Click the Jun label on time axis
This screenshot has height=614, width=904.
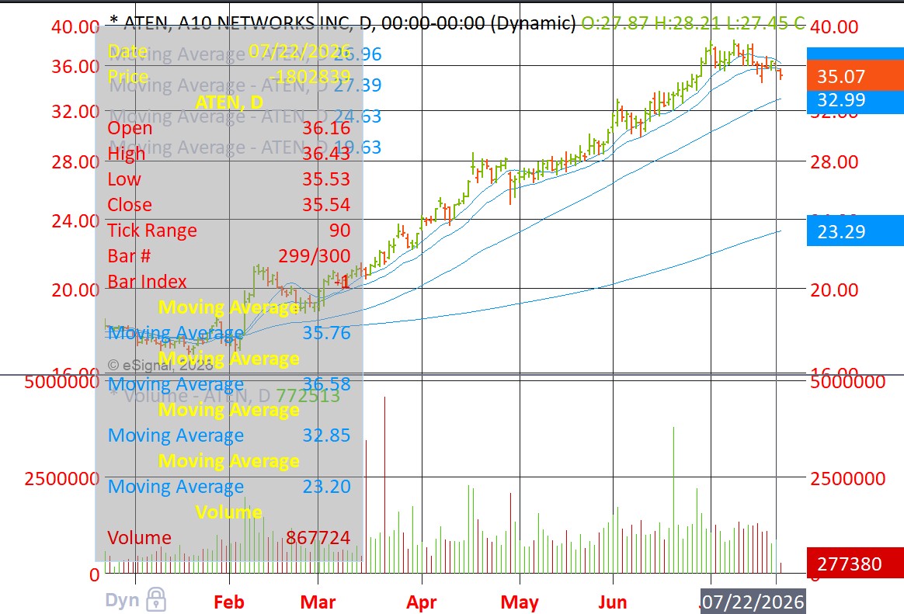point(612,602)
